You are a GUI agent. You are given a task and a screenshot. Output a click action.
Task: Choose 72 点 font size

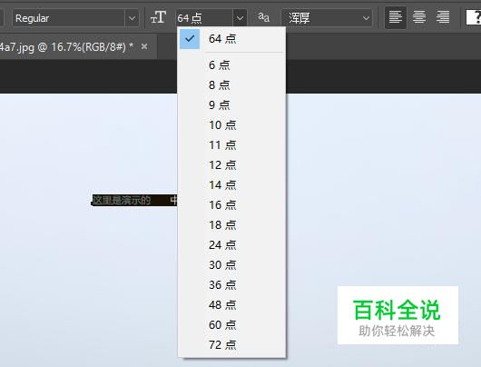coord(231,345)
